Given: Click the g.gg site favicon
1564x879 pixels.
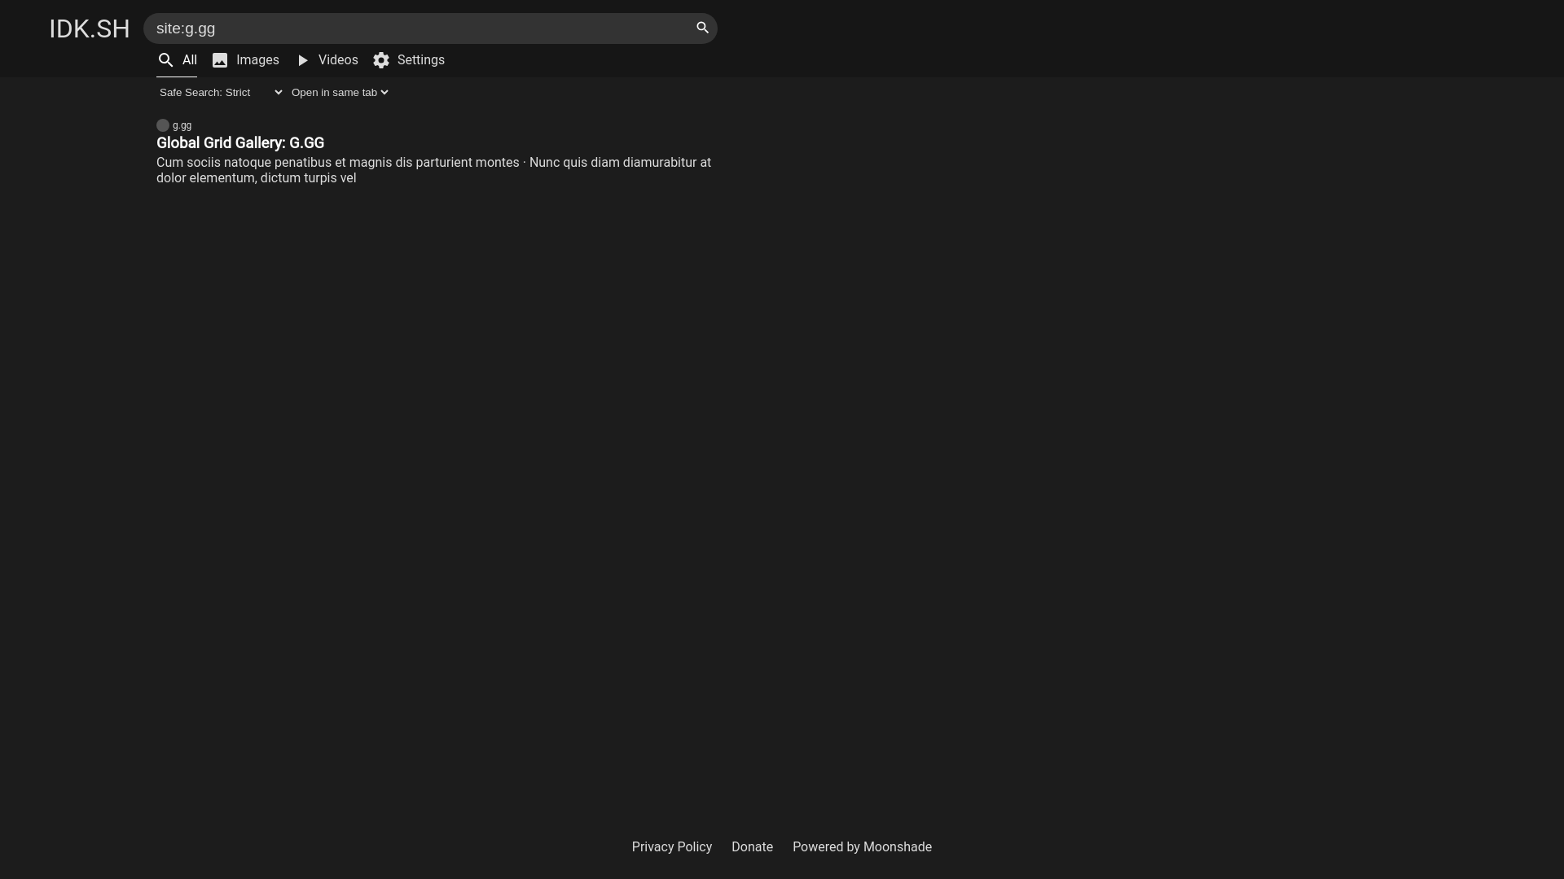Looking at the screenshot, I should coord(163,125).
